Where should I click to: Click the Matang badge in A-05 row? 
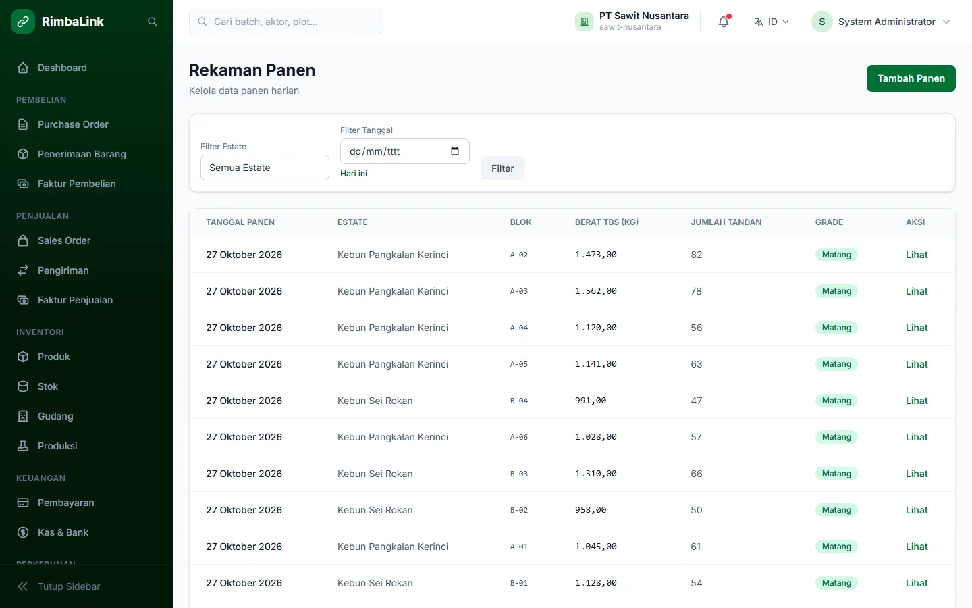(x=836, y=364)
